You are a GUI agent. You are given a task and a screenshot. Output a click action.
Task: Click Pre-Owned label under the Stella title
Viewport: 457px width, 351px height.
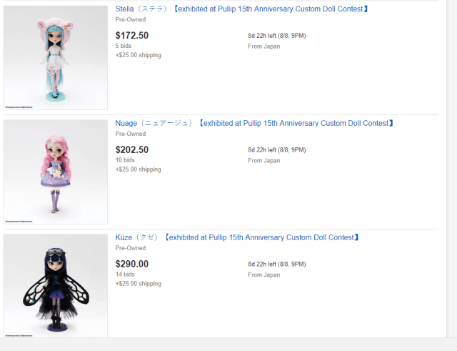(x=131, y=20)
